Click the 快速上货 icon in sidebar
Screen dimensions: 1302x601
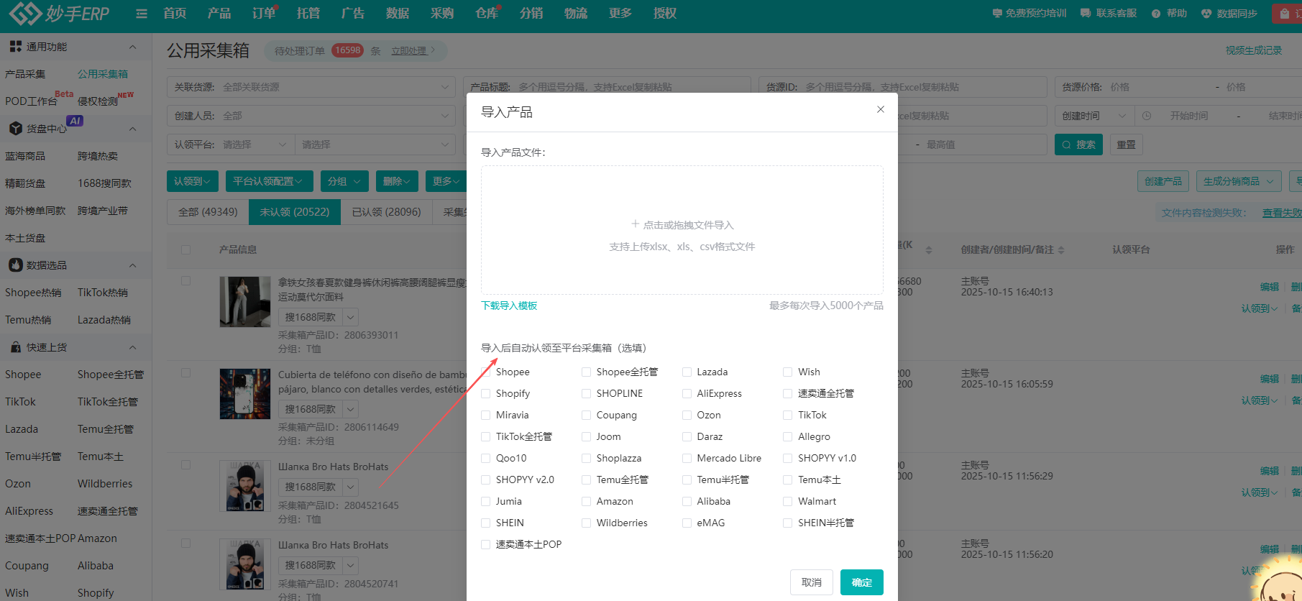[15, 347]
